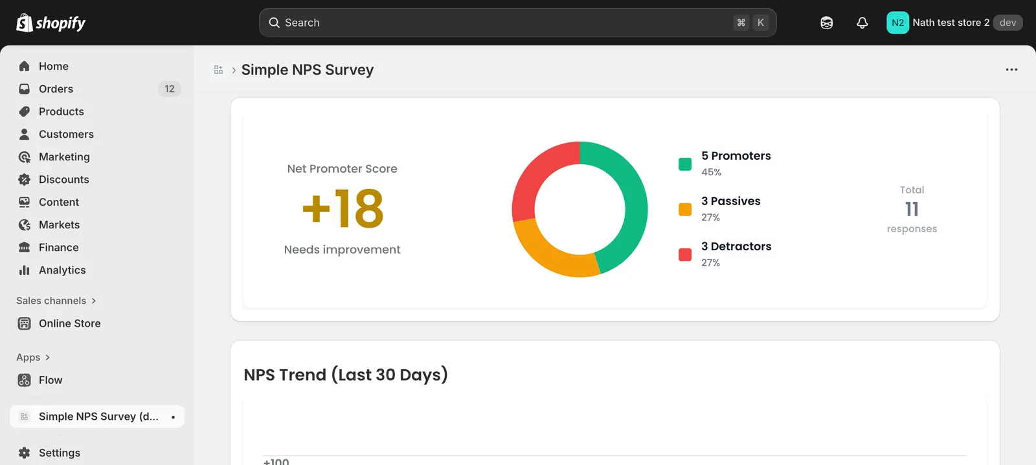
Task: Click the '5 Promoters' label
Action: coord(736,156)
